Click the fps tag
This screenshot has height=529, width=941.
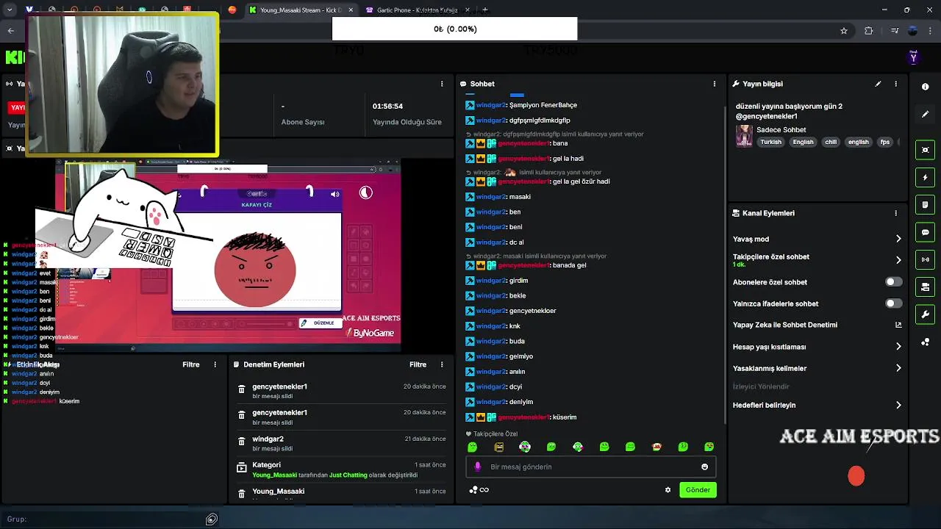click(885, 142)
